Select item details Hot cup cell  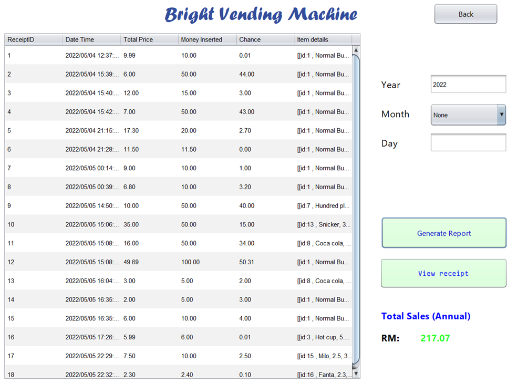[x=323, y=337]
